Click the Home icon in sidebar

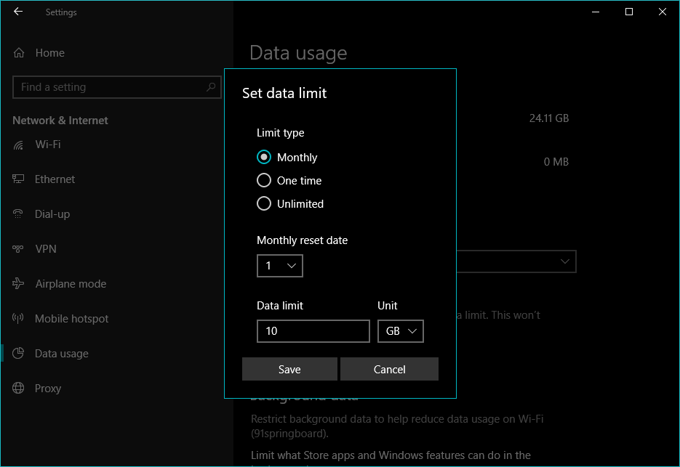tap(19, 53)
